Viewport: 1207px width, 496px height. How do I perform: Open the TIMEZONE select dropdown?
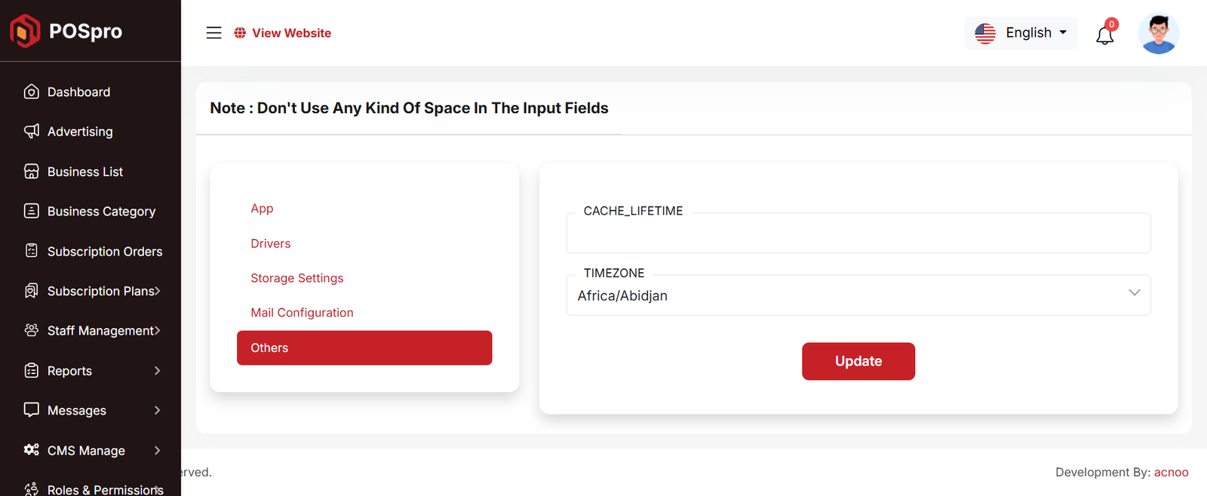858,295
